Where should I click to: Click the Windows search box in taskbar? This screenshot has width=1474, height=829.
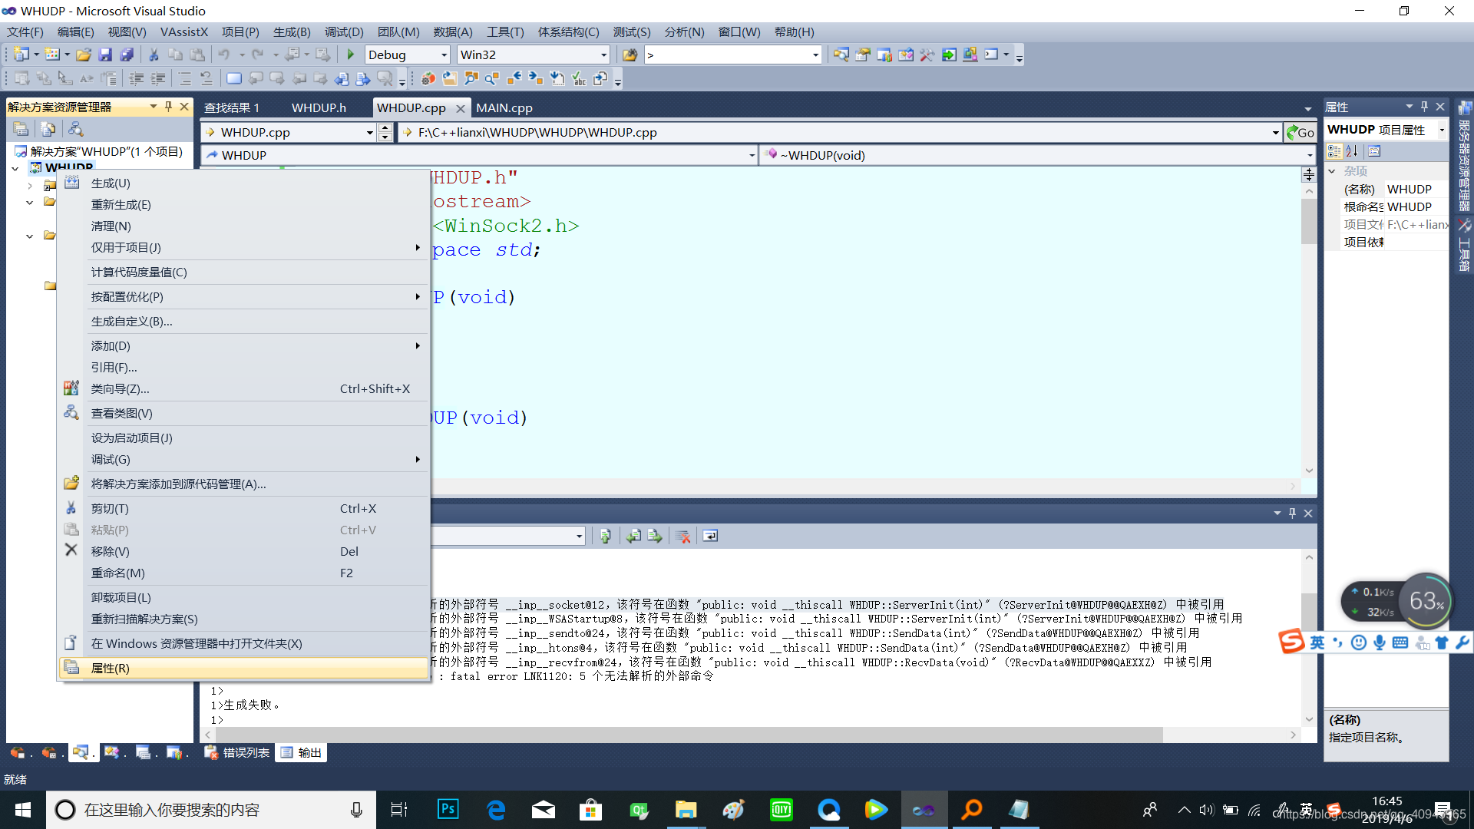(211, 810)
